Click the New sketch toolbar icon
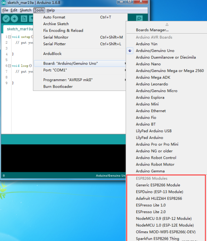The width and height of the screenshot is (207, 241). tap(24, 19)
